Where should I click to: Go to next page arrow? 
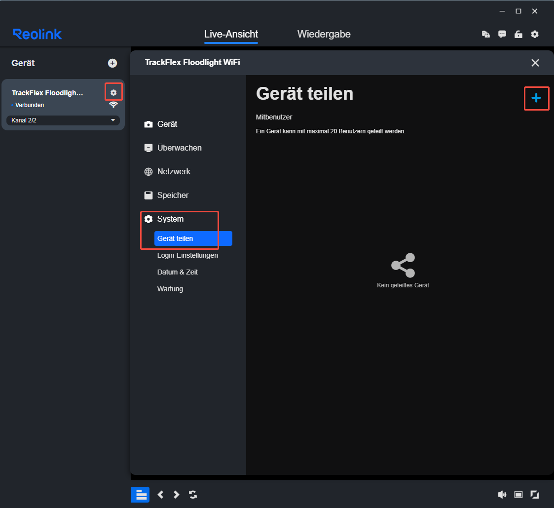point(176,495)
